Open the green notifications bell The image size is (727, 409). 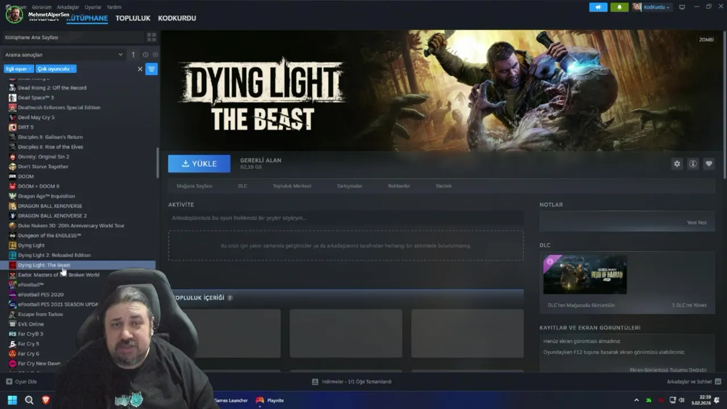[x=620, y=7]
